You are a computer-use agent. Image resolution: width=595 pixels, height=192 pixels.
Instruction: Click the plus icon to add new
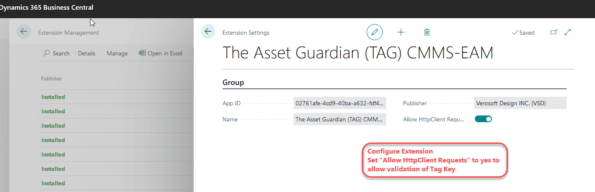(x=401, y=32)
